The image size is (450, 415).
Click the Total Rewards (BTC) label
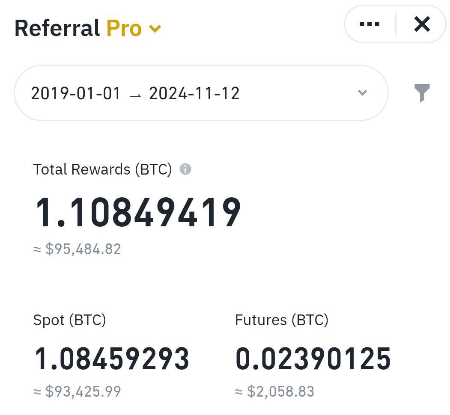click(x=102, y=169)
